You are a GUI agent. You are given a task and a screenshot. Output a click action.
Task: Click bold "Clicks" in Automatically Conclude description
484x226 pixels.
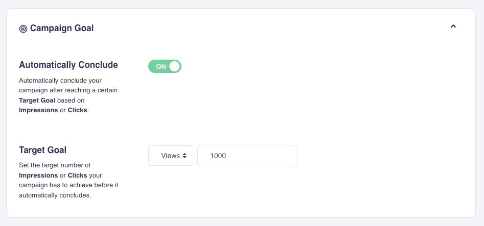tap(78, 110)
